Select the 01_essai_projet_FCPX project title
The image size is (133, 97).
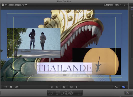(x=16, y=5)
